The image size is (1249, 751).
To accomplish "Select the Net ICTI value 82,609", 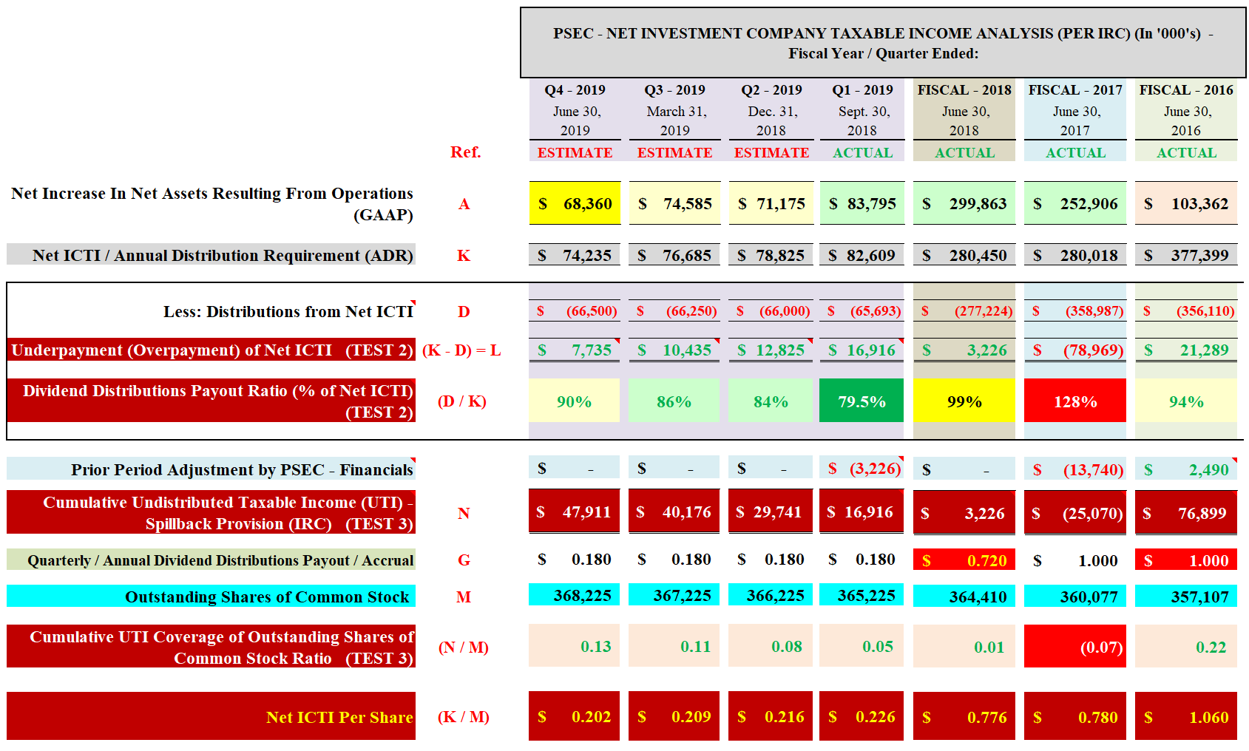I will coord(862,255).
